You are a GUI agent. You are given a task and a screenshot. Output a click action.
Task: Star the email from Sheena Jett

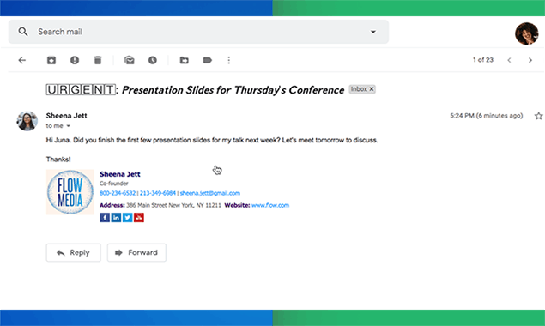pyautogui.click(x=538, y=116)
